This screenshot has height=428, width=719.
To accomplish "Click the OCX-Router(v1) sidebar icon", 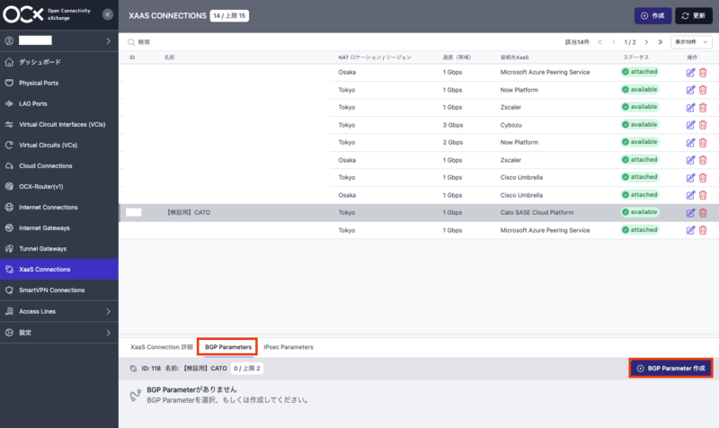I will (x=9, y=186).
